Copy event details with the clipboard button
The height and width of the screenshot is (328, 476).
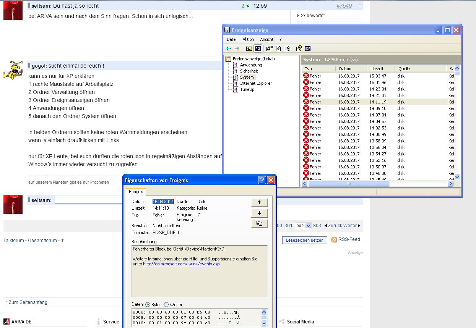260,223
